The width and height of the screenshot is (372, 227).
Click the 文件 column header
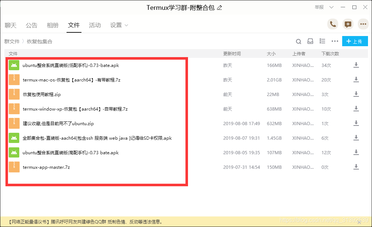[13, 54]
